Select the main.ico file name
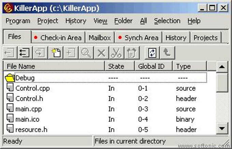The width and height of the screenshot is (232, 149). pyautogui.click(x=27, y=119)
